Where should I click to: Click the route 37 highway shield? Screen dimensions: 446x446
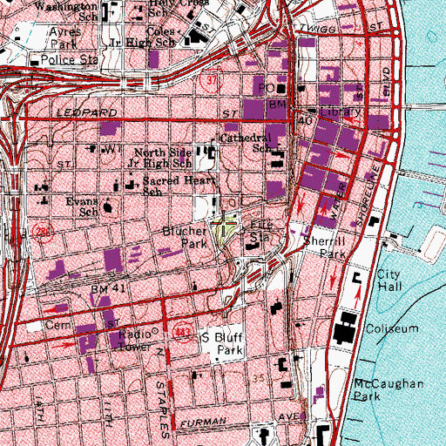point(212,79)
